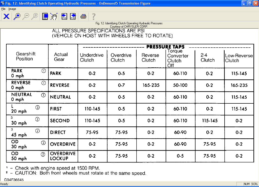Open the Image menu
Viewport: 259px width, 187px height.
pyautogui.click(x=12, y=9)
